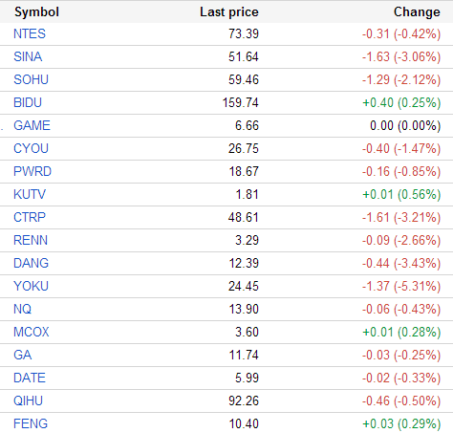Open the GAME stock symbol link
The width and height of the screenshot is (453, 433).
pyautogui.click(x=32, y=125)
